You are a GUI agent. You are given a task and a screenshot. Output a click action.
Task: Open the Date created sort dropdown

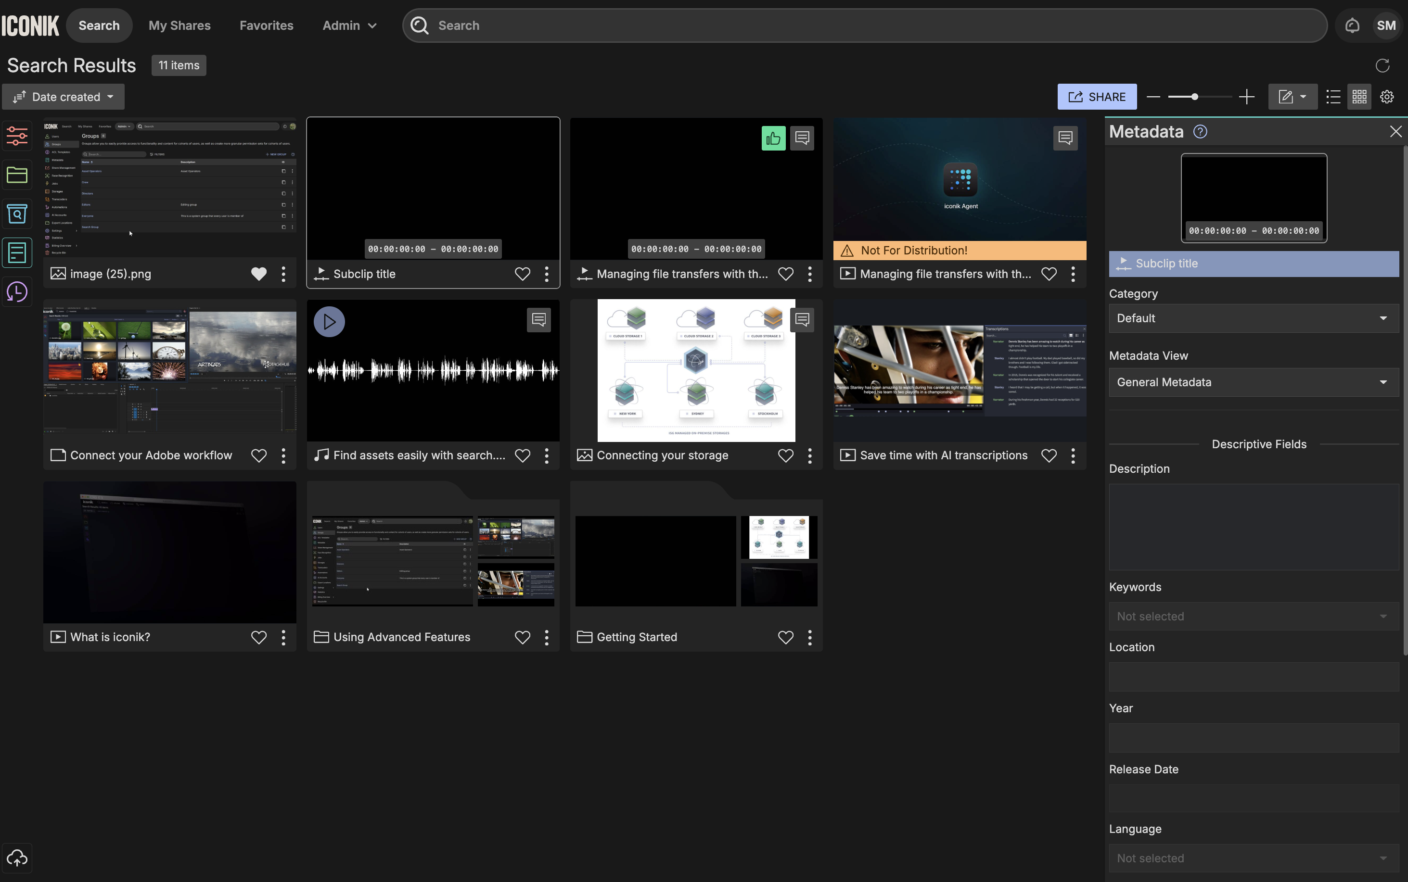[x=64, y=97]
